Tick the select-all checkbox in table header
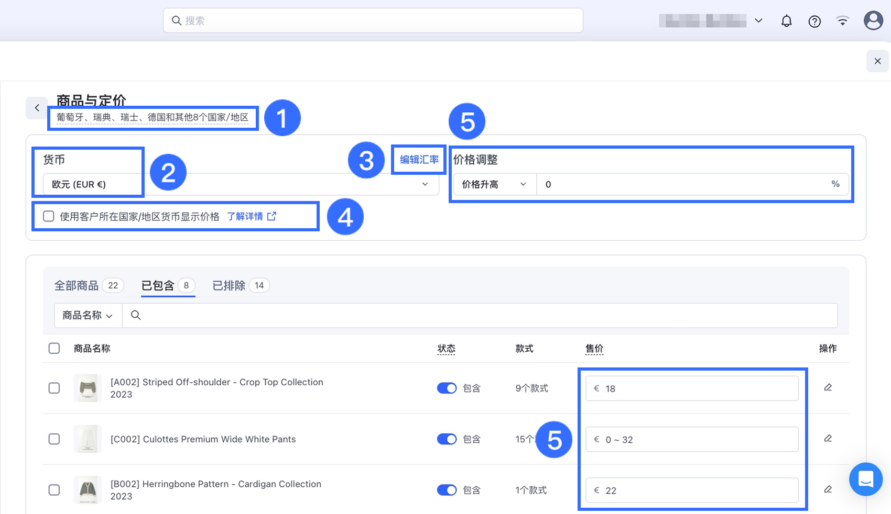Viewport: 891px width, 514px height. 54,348
